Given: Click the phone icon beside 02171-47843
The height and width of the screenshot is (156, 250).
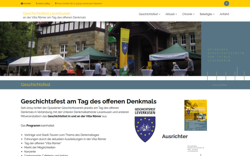Looking at the screenshot, I should [37, 3].
